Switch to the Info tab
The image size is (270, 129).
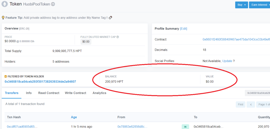29,93
